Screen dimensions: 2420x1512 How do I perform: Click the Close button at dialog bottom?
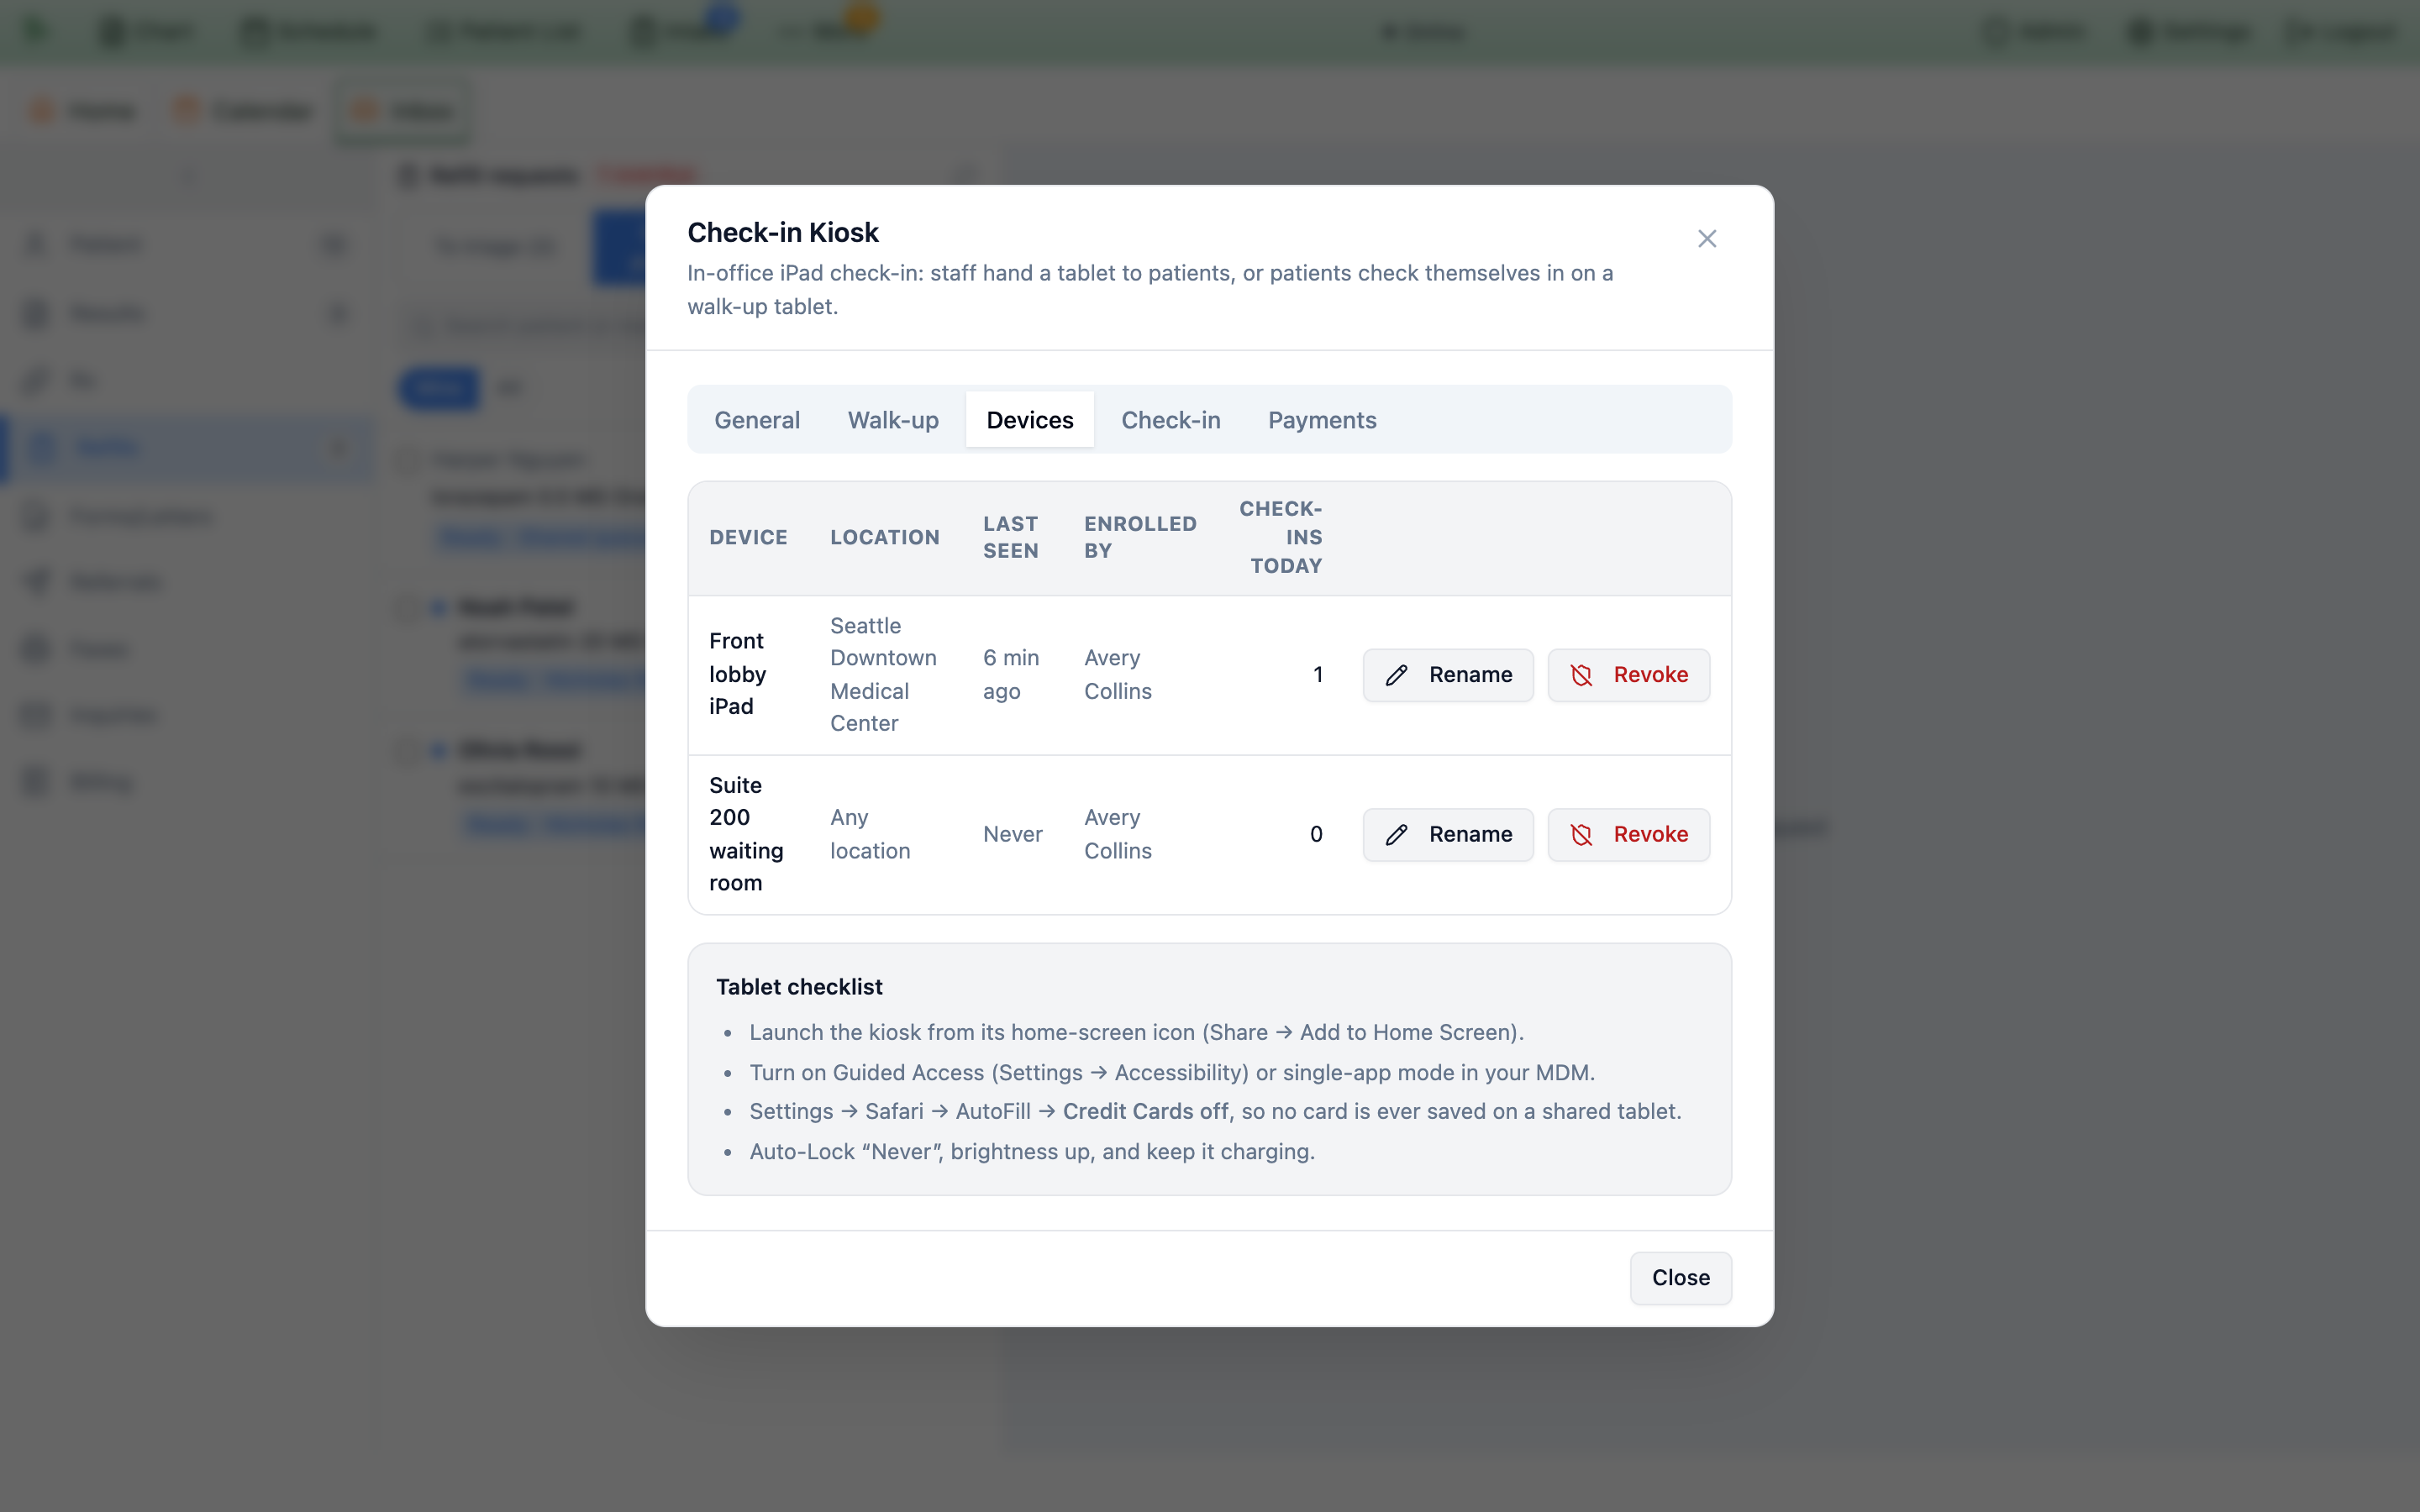tap(1680, 1278)
